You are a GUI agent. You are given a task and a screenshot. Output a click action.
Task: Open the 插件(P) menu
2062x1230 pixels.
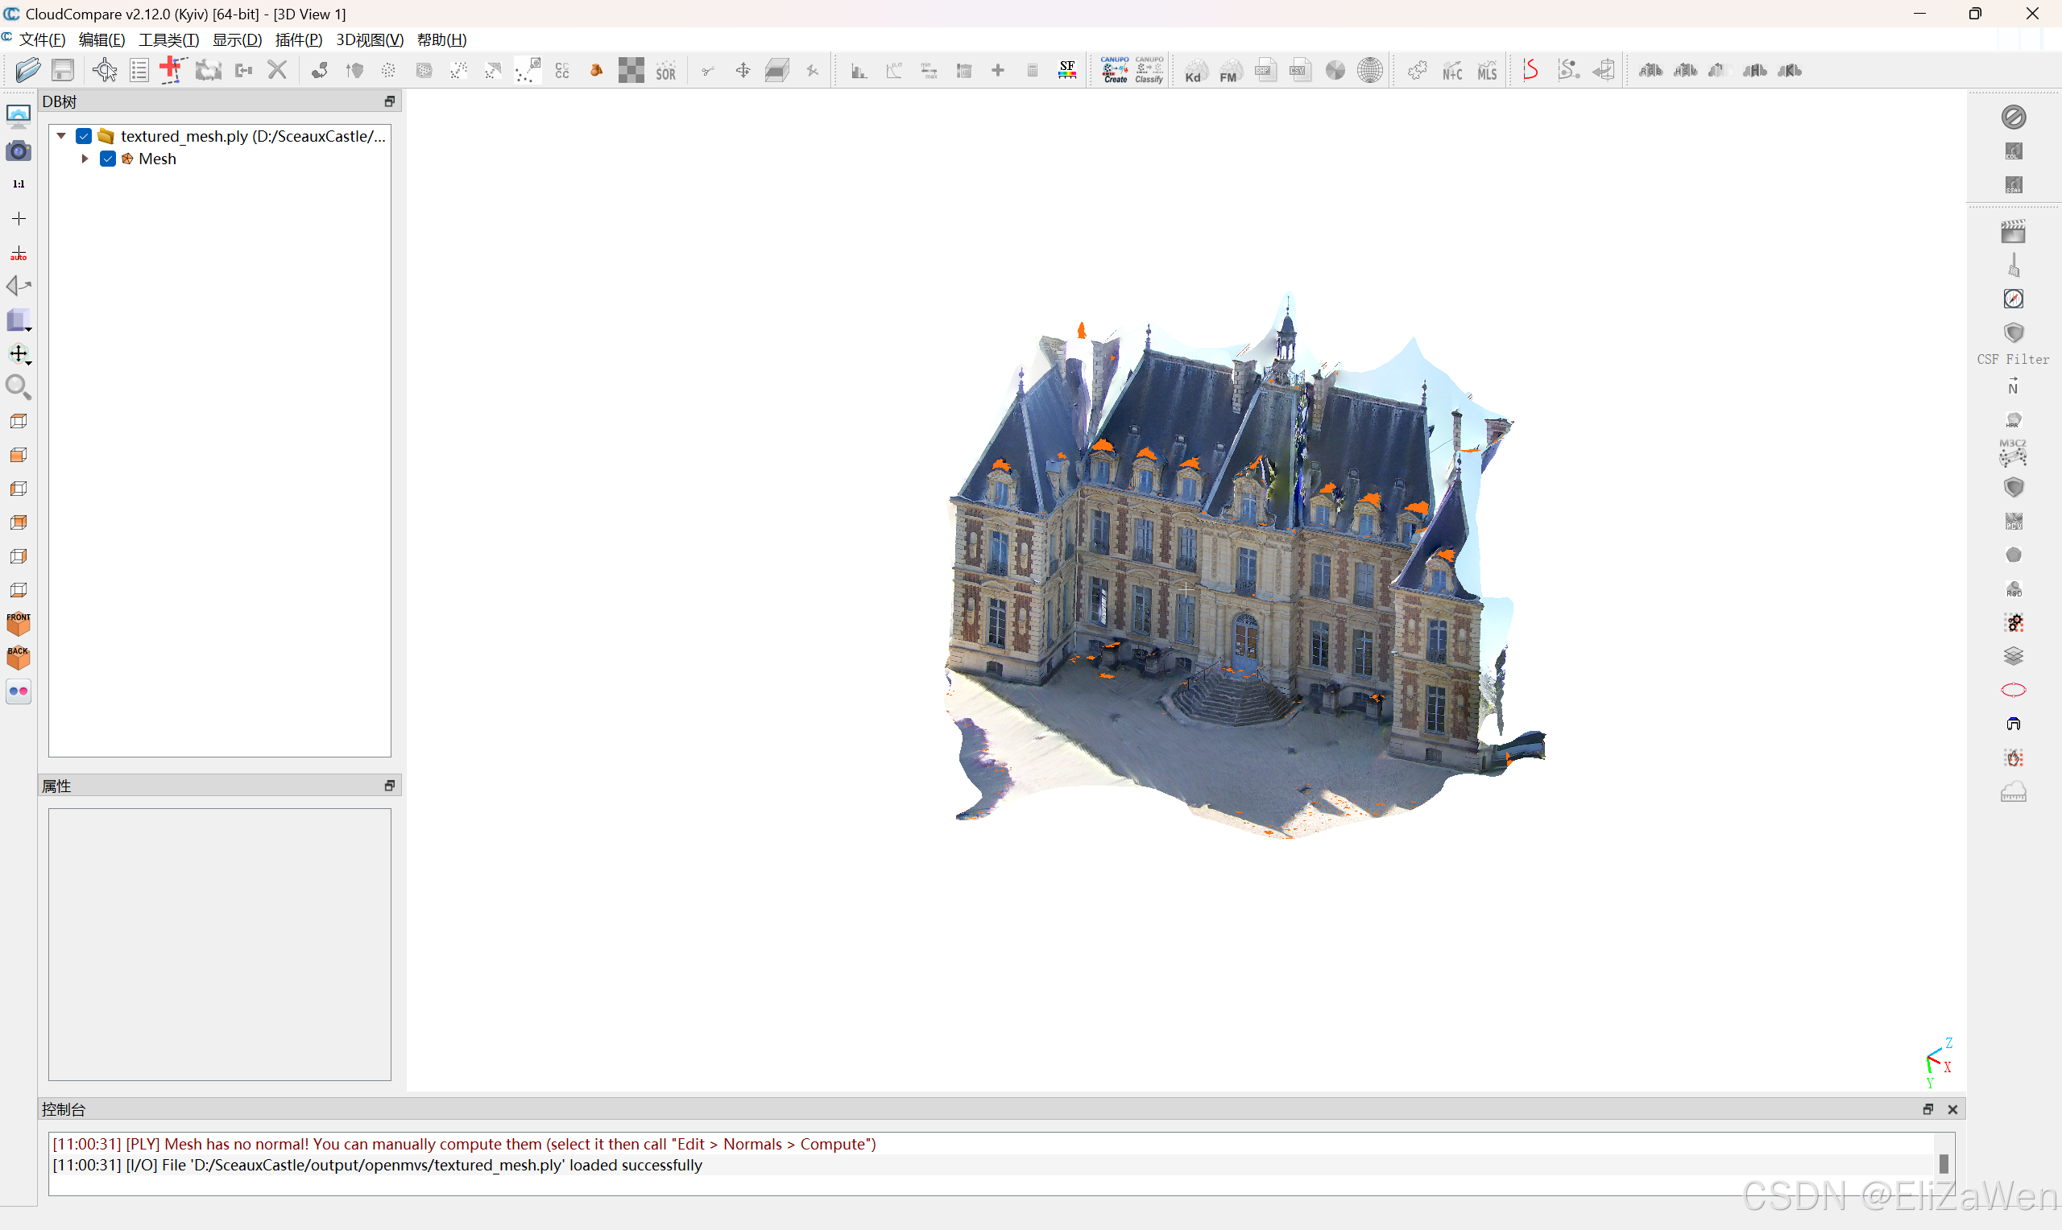299,39
